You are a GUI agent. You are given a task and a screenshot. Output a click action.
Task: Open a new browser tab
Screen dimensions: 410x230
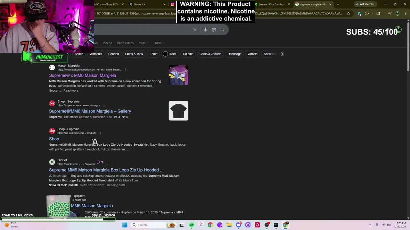pos(338,4)
